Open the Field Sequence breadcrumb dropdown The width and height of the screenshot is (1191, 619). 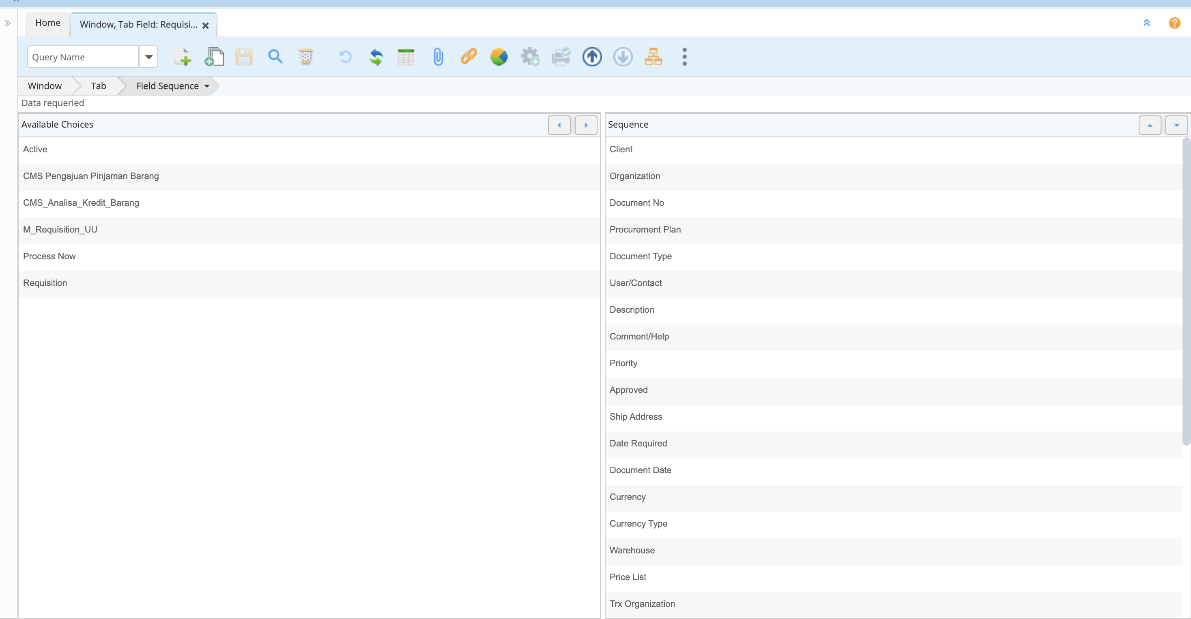click(206, 86)
